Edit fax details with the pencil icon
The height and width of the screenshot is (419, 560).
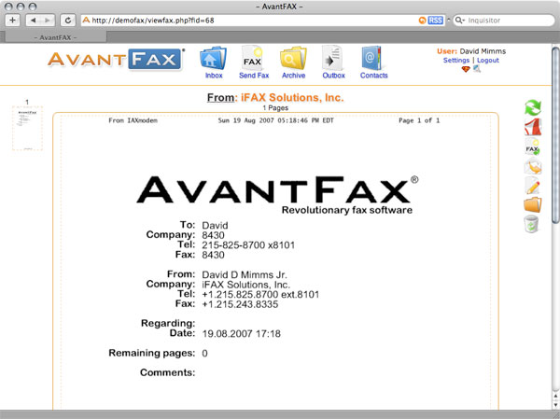533,186
